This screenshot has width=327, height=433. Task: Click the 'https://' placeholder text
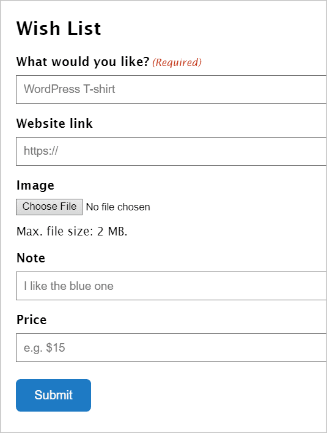click(41, 151)
